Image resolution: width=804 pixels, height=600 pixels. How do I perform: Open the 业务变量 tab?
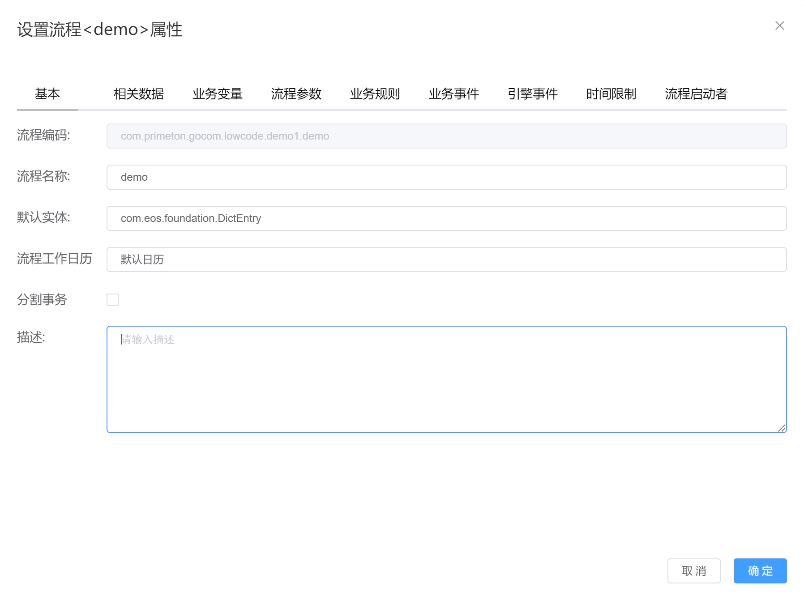point(218,94)
